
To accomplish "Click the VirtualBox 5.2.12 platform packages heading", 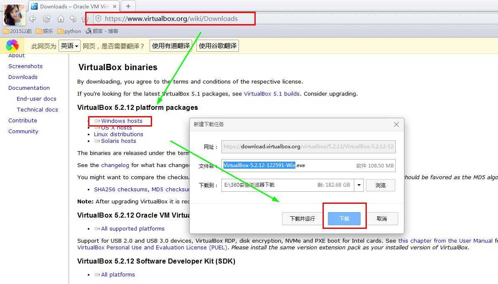I will coord(137,107).
